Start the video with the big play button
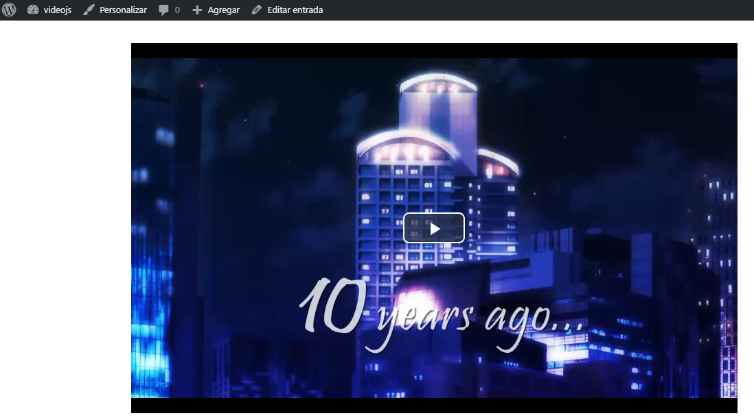 pyautogui.click(x=434, y=228)
